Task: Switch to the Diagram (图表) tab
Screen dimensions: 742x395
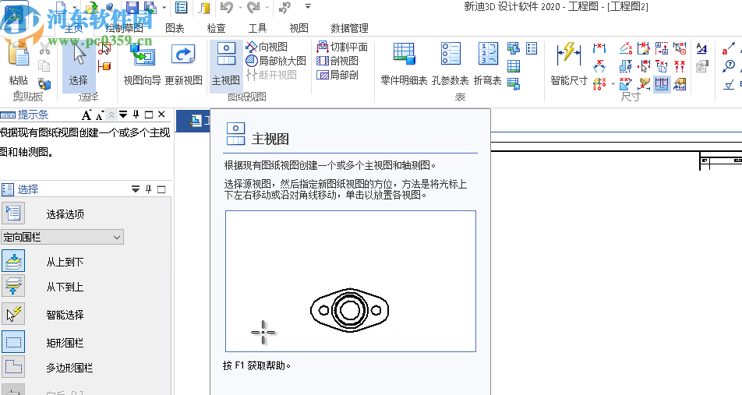Action: click(x=175, y=28)
